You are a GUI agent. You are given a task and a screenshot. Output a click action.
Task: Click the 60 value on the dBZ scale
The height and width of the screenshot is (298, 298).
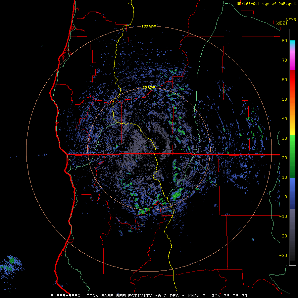pyautogui.click(x=284, y=79)
